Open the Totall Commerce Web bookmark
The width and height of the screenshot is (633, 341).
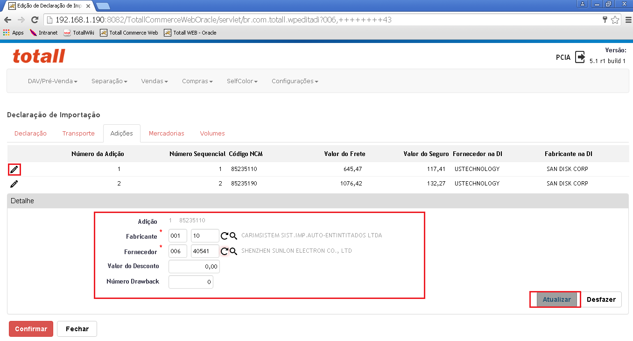tap(129, 33)
